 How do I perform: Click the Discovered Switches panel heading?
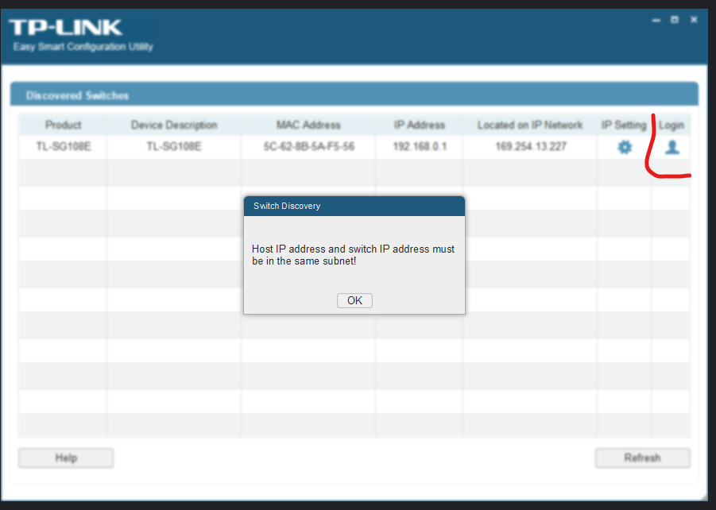pyautogui.click(x=354, y=95)
